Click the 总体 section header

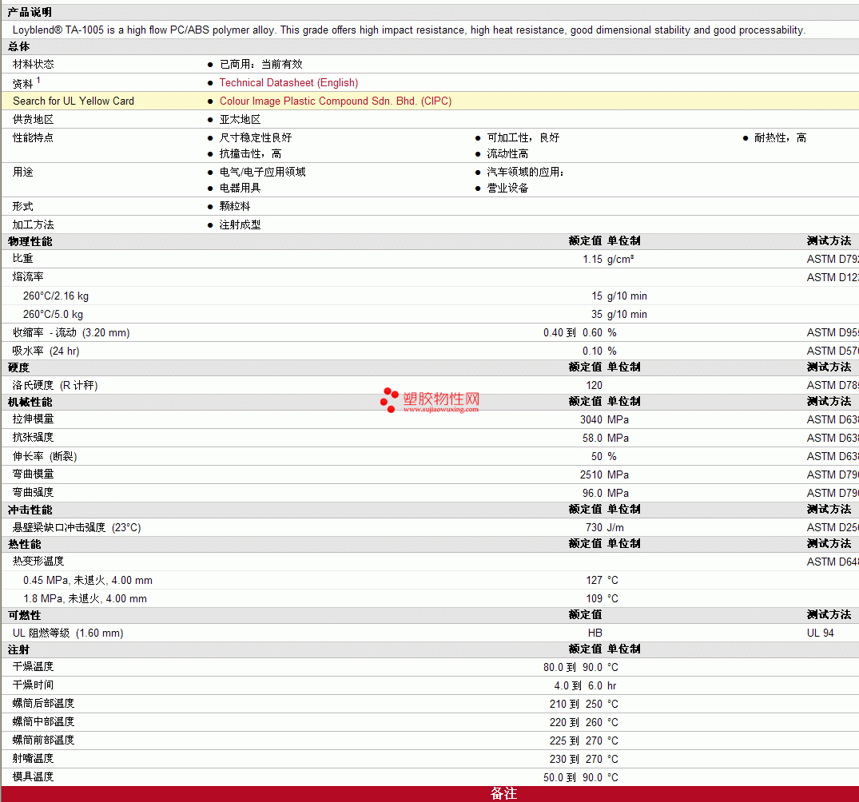coord(18,47)
